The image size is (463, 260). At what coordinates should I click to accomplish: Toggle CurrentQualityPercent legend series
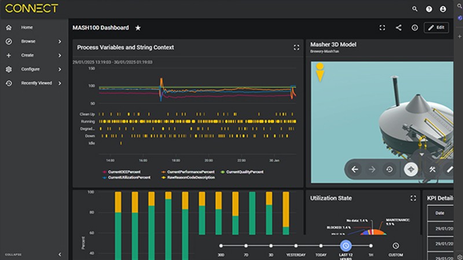pyautogui.click(x=242, y=172)
